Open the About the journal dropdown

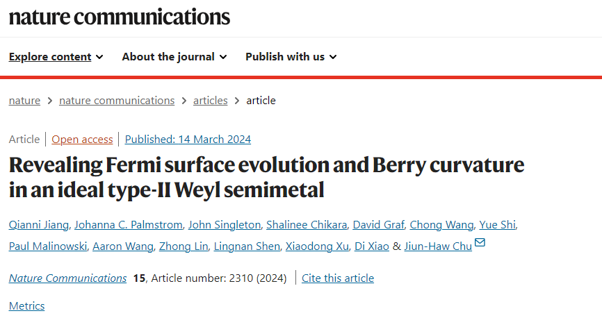[174, 57]
